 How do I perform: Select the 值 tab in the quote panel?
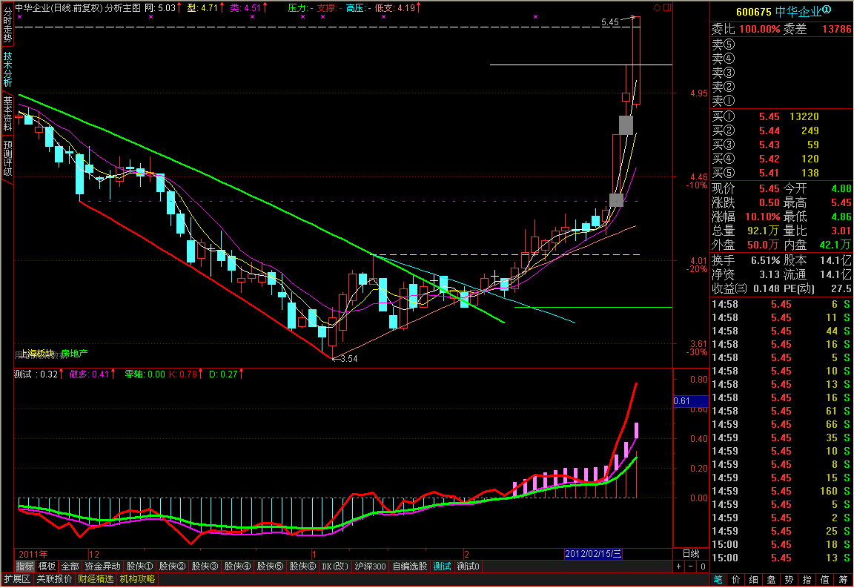pyautogui.click(x=824, y=580)
